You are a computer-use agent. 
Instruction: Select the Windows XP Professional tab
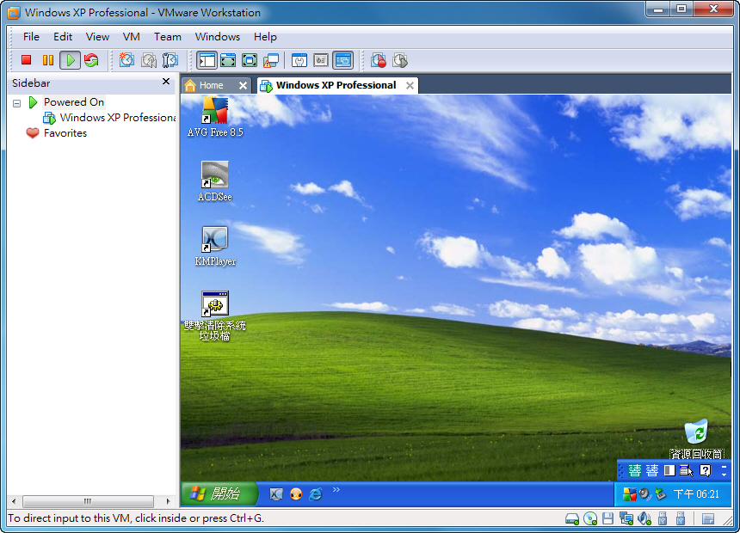point(336,85)
